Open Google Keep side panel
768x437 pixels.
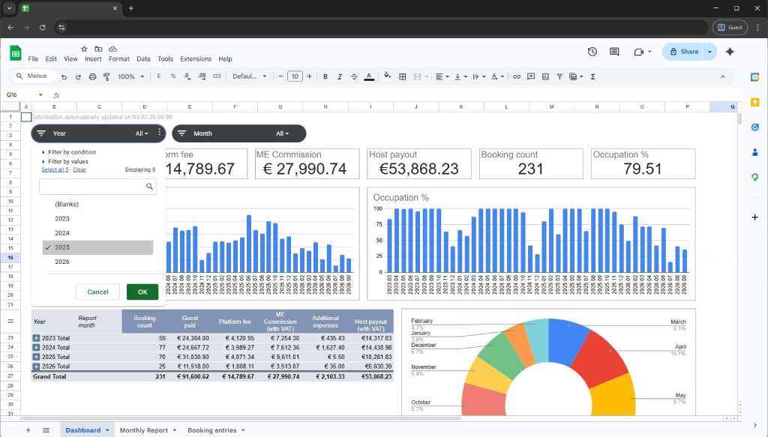[x=754, y=102]
